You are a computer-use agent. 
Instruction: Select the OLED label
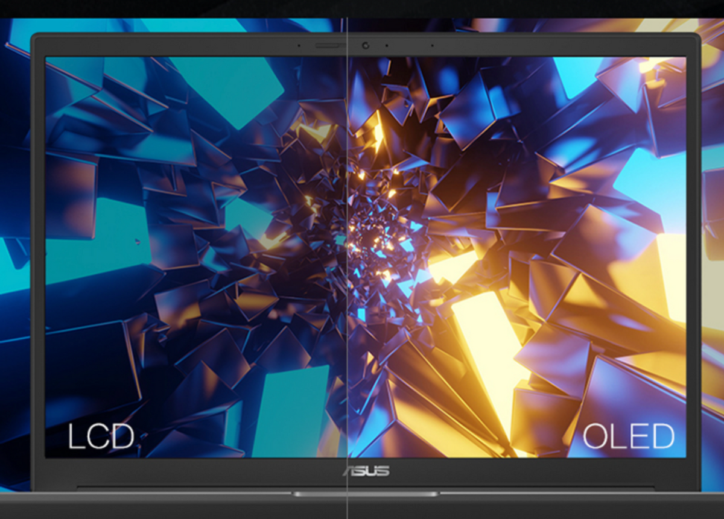click(x=628, y=436)
